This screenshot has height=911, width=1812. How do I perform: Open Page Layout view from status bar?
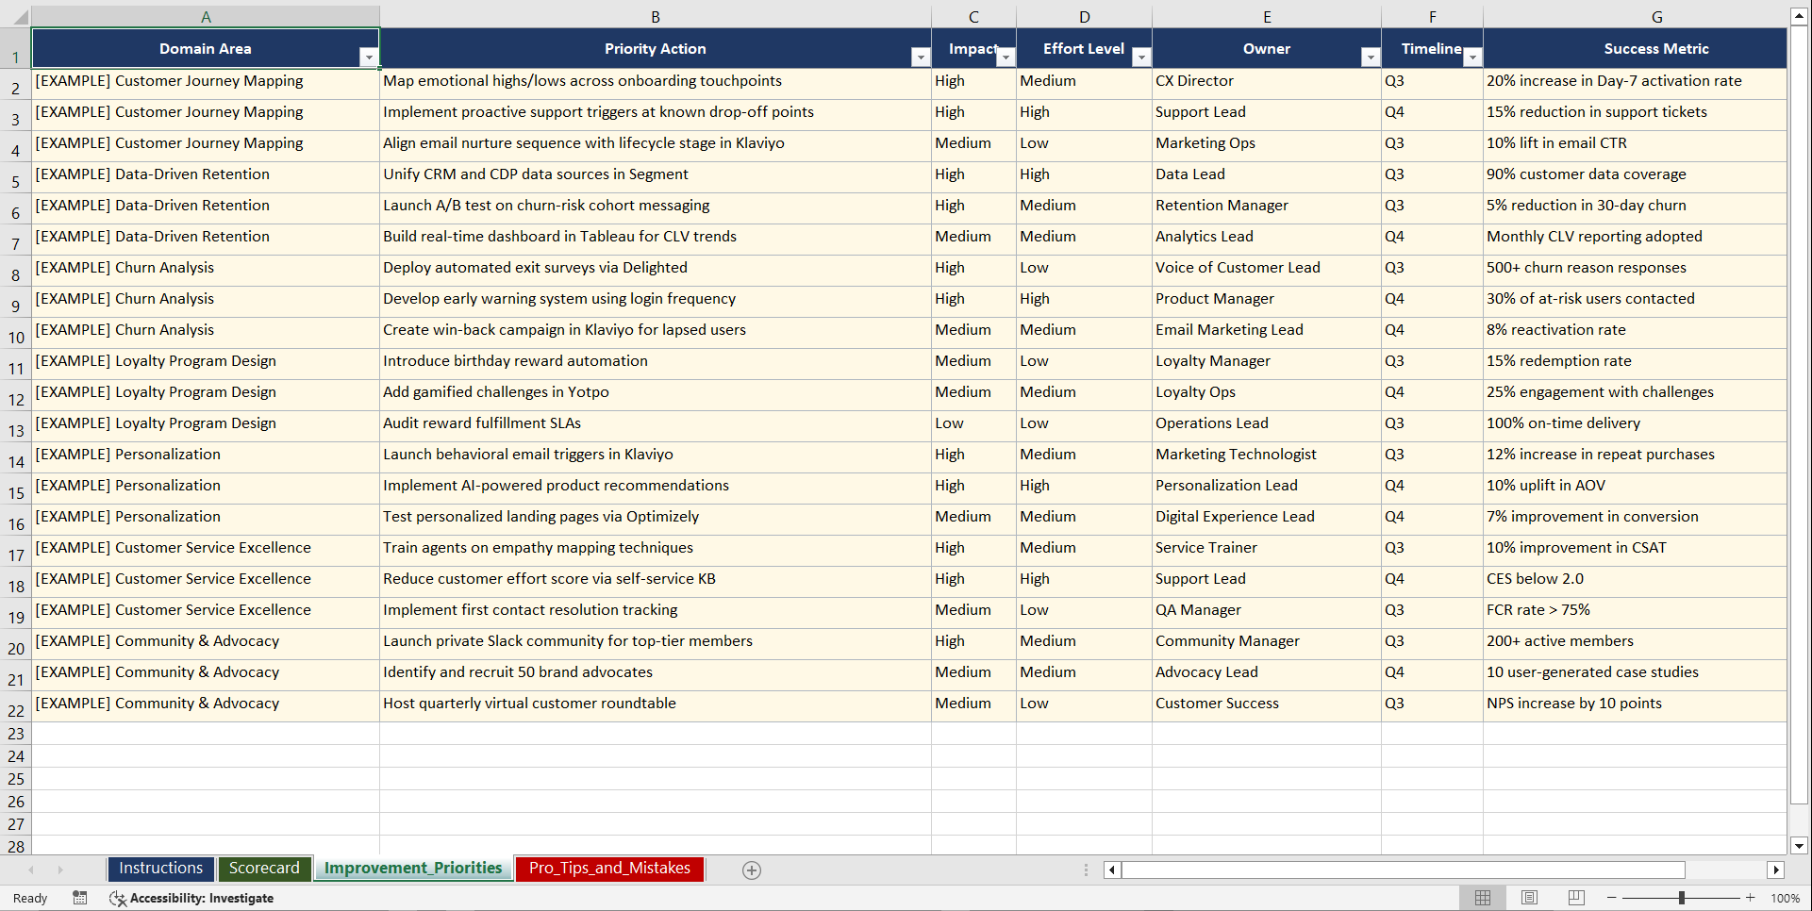point(1529,898)
